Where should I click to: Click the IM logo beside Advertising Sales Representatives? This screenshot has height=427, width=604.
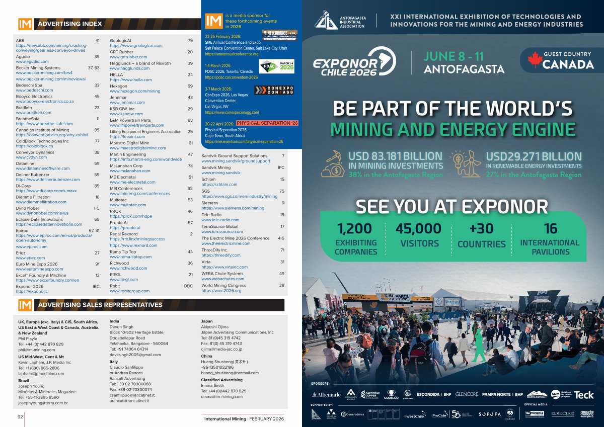(25, 305)
